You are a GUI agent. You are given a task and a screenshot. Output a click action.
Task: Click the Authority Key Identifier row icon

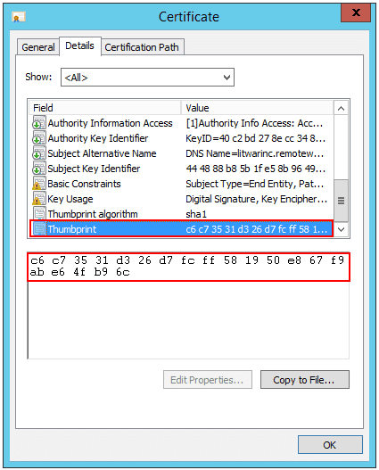(39, 138)
